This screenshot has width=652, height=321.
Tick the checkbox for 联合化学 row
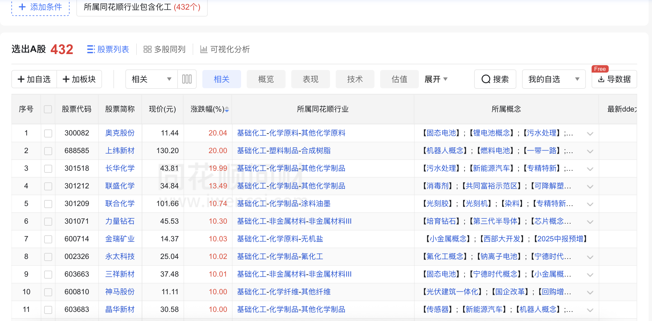48,204
